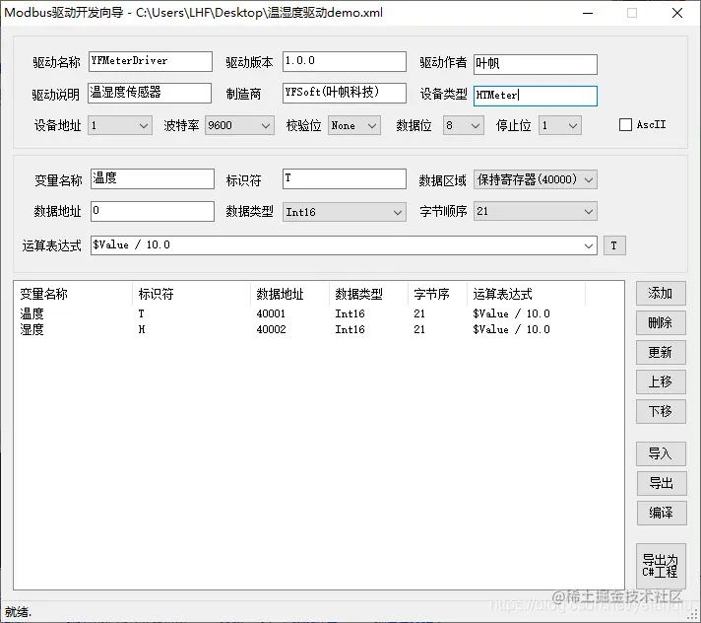
Task: Open the 波特率 9600 dropdown
Action: tap(239, 126)
